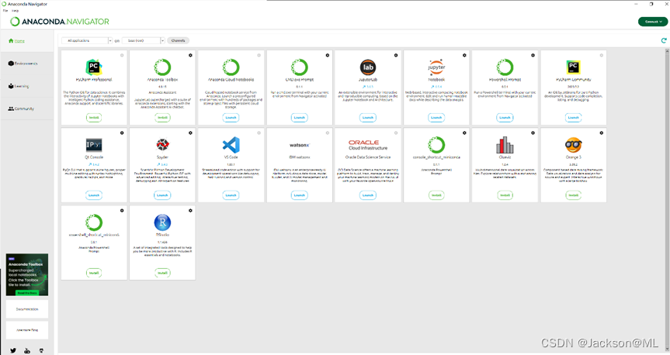This screenshot has width=670, height=355.
Task: Click the refresh icon at top right
Action: coord(664,40)
